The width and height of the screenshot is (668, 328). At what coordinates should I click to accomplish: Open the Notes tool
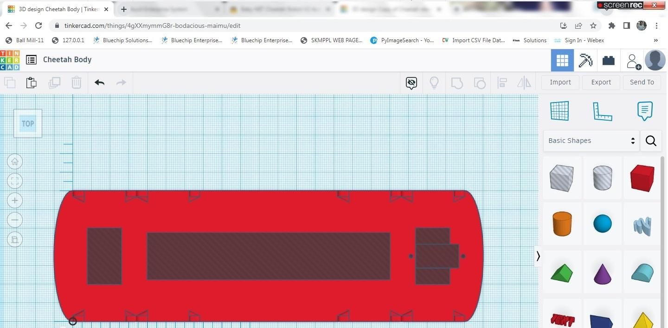[x=645, y=111]
